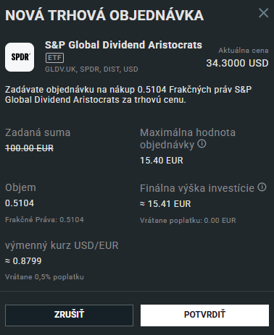Click the Vrátane 0,5% poplatku note
This screenshot has width=274, height=335.
pyautogui.click(x=44, y=277)
